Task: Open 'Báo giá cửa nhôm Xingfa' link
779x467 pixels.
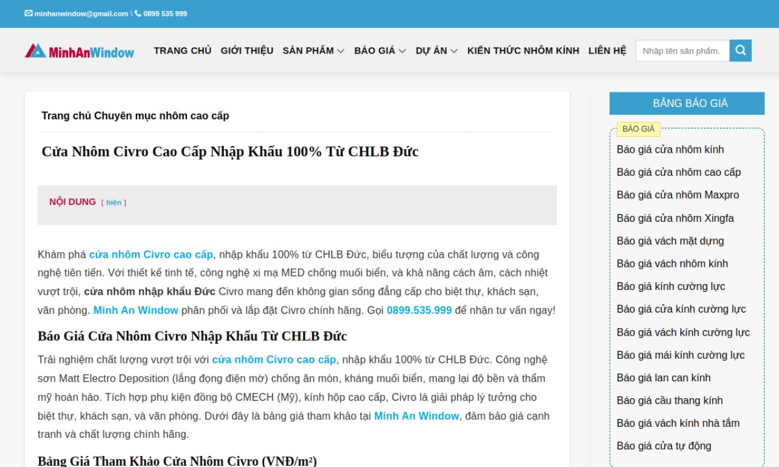Action: pyautogui.click(x=675, y=218)
